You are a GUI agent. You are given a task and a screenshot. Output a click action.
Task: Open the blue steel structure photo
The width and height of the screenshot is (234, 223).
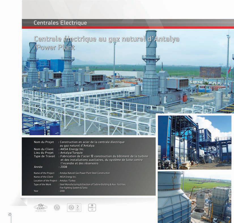pyautogui.click(x=195, y=142)
